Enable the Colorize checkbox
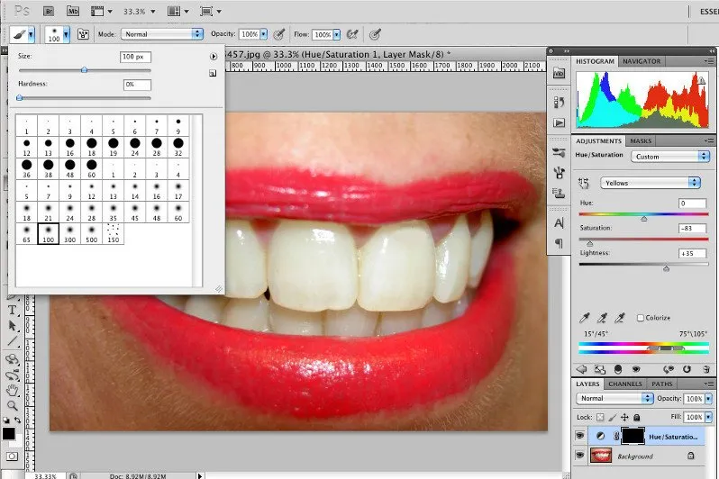Screen dimensions: 719x479 (x=641, y=318)
